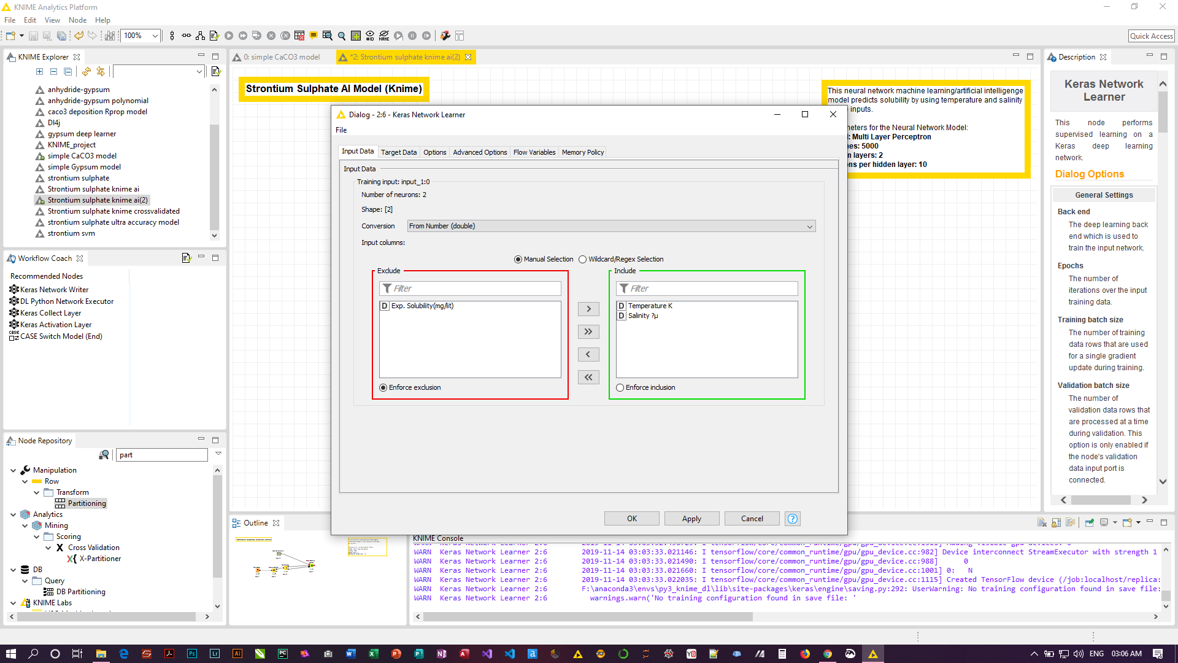Toggle hide node IDs eye icon
This screenshot has height=663, width=1178.
(x=370, y=36)
